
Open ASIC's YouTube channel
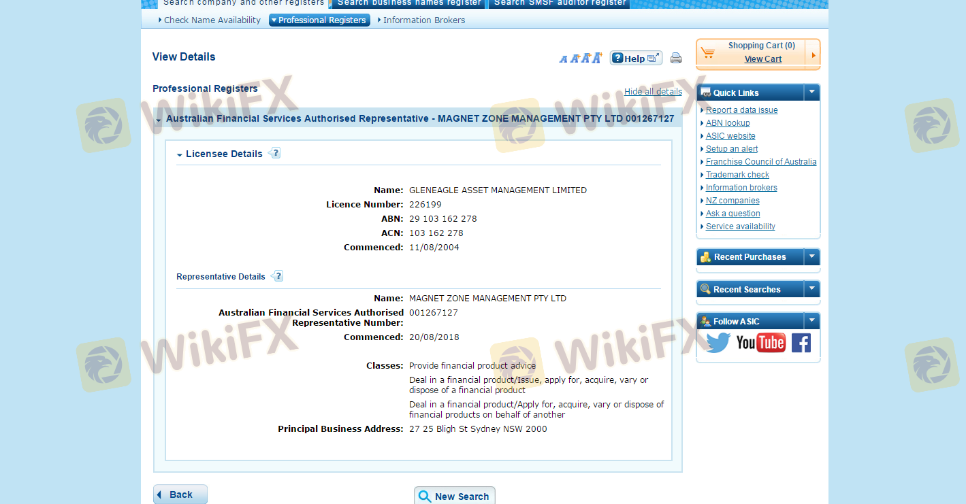click(760, 342)
